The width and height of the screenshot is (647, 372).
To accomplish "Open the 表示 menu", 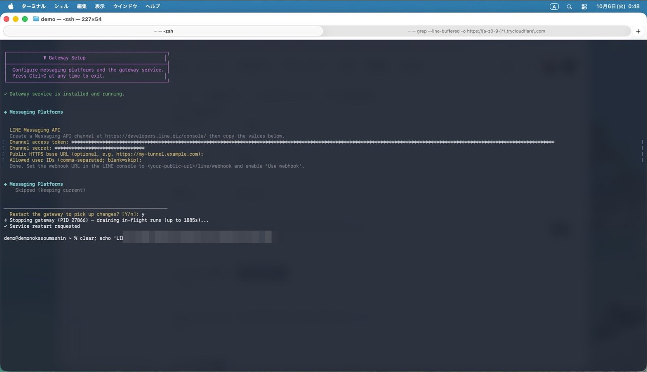I will click(x=99, y=6).
